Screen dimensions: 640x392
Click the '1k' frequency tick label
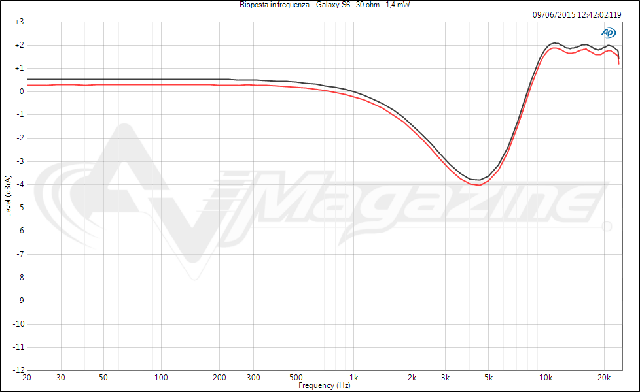tap(354, 378)
